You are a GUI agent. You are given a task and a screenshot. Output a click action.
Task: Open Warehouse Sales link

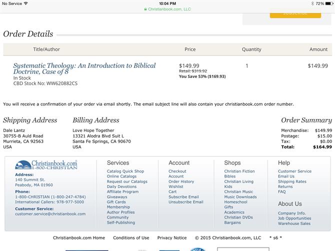click(294, 223)
